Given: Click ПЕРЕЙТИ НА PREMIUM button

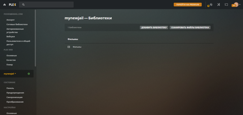Looking at the screenshot, I should [188, 4].
